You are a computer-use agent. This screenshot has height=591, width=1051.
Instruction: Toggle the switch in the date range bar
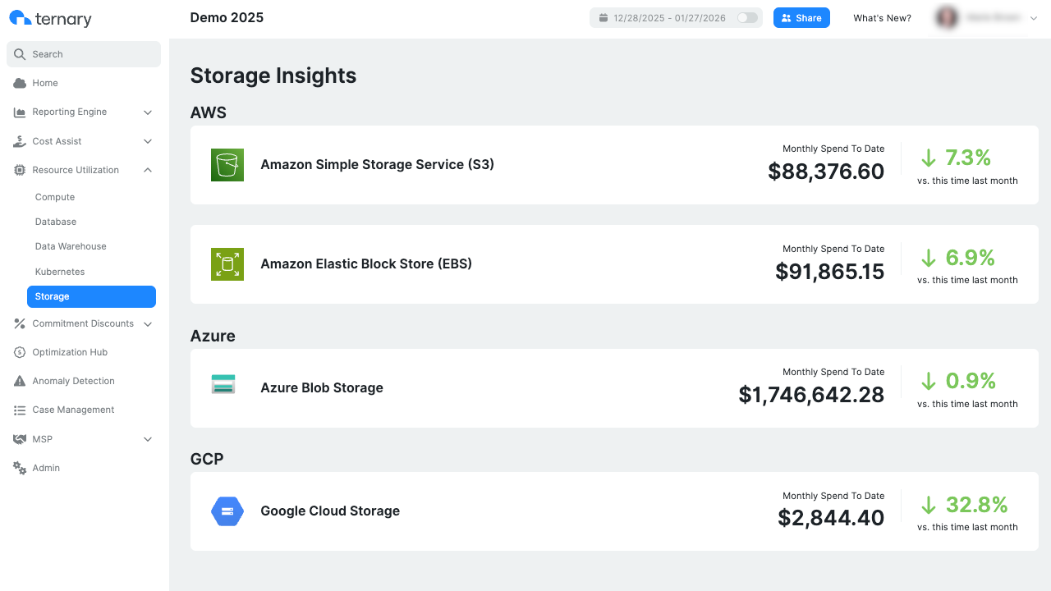[745, 16]
